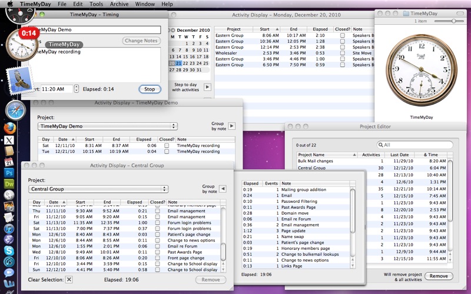471x294 pixels.
Task: Open the Tools menu
Action: [96, 4]
